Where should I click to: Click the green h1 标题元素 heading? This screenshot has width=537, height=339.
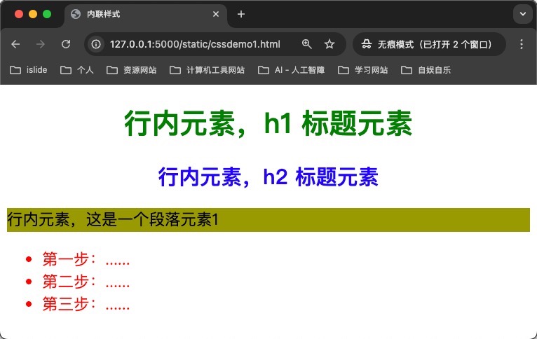click(268, 123)
